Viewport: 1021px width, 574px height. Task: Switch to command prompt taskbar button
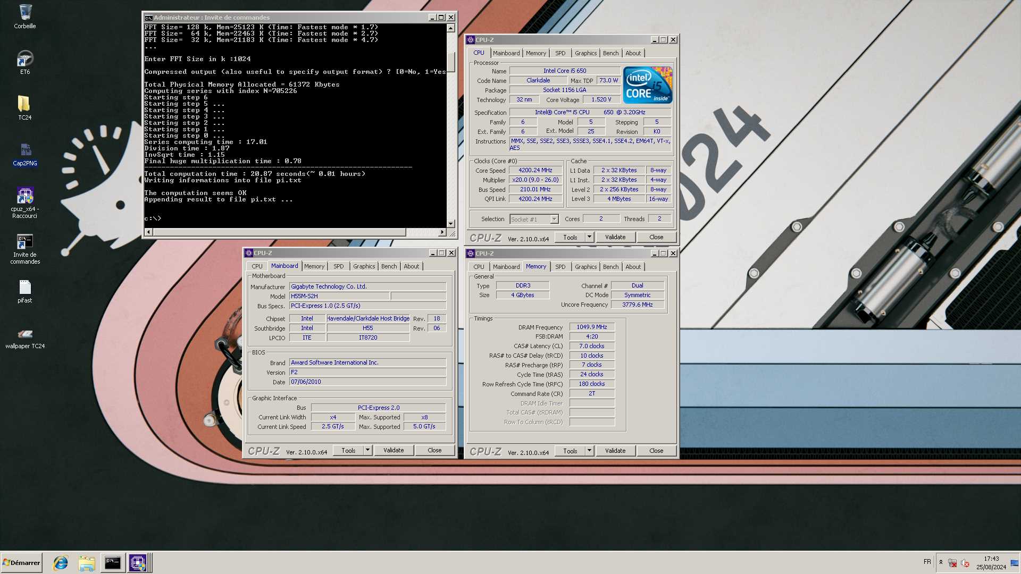tap(112, 563)
